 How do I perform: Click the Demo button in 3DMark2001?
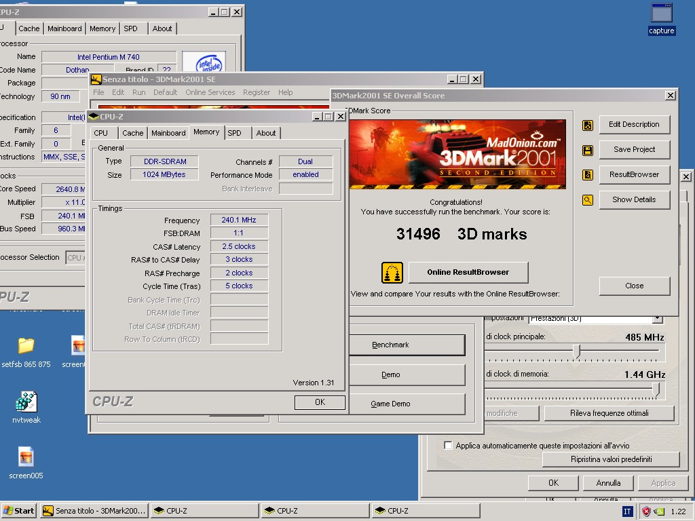tap(407, 374)
